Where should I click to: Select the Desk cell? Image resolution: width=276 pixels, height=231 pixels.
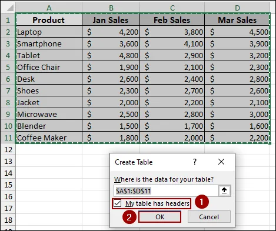pyautogui.click(x=49, y=79)
